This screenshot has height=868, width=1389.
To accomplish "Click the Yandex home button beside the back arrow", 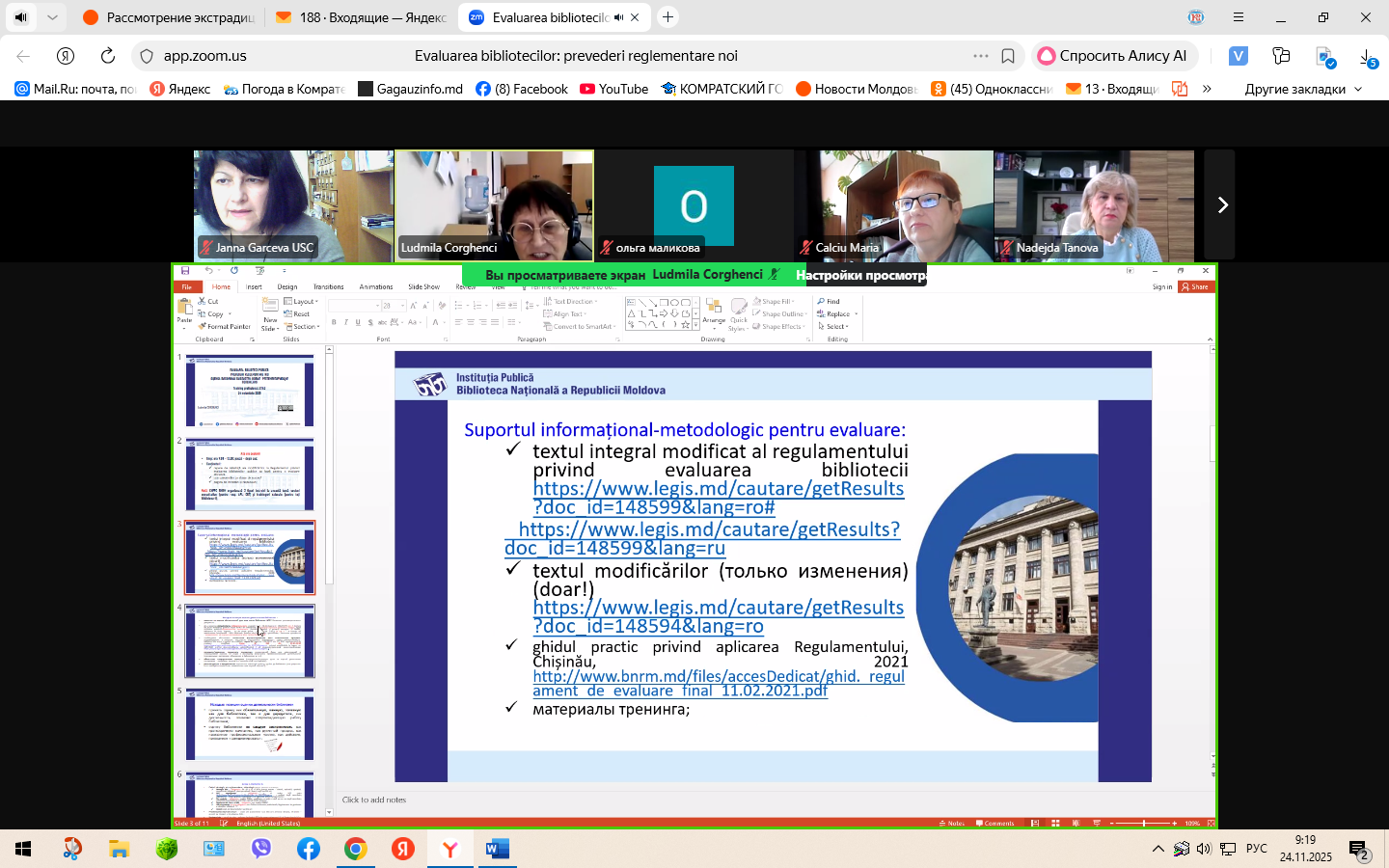I will pyautogui.click(x=66, y=56).
